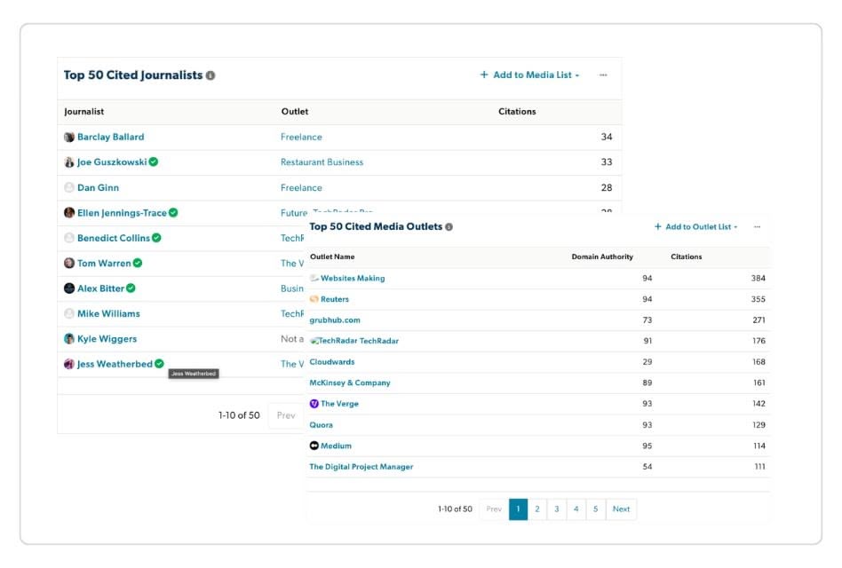Open three-dot menu in Cited Journalists panel
This screenshot has width=842, height=568.
click(x=603, y=75)
